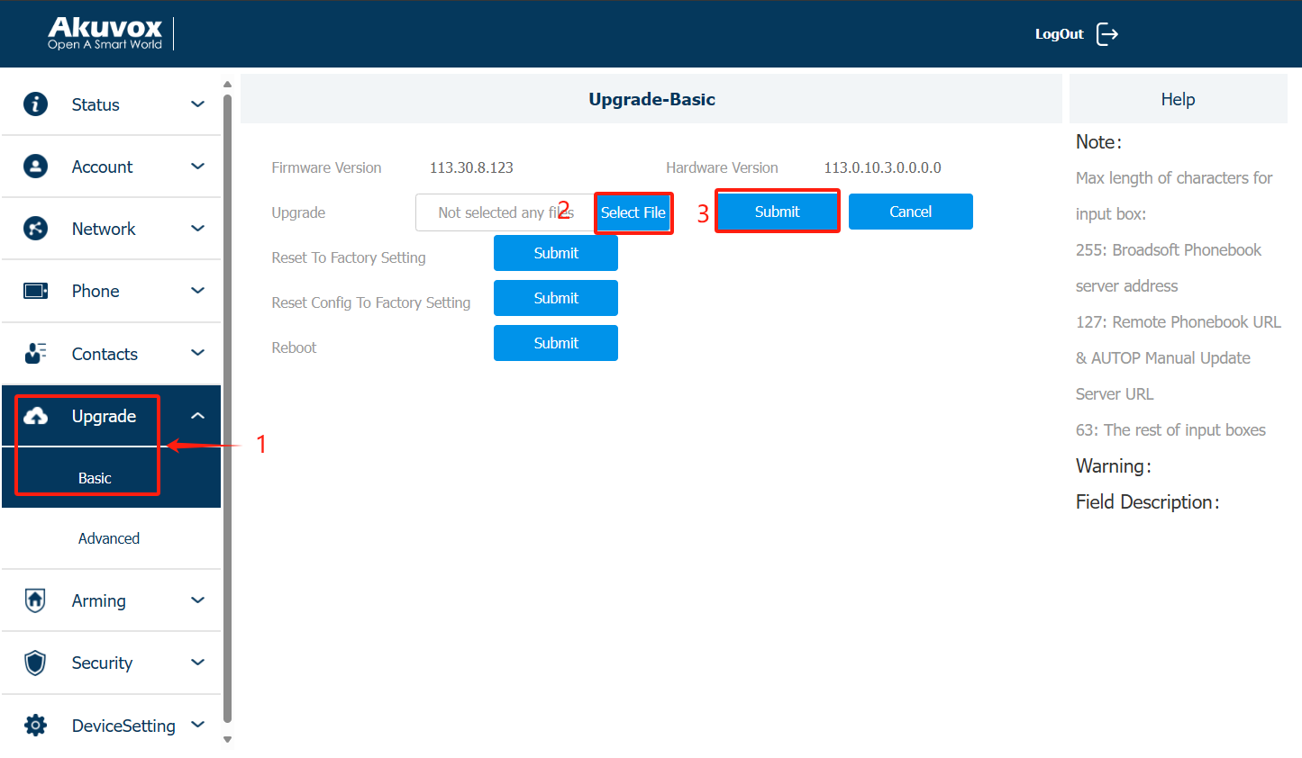Click the Phone screen icon
This screenshot has width=1302, height=758.
tap(35, 291)
